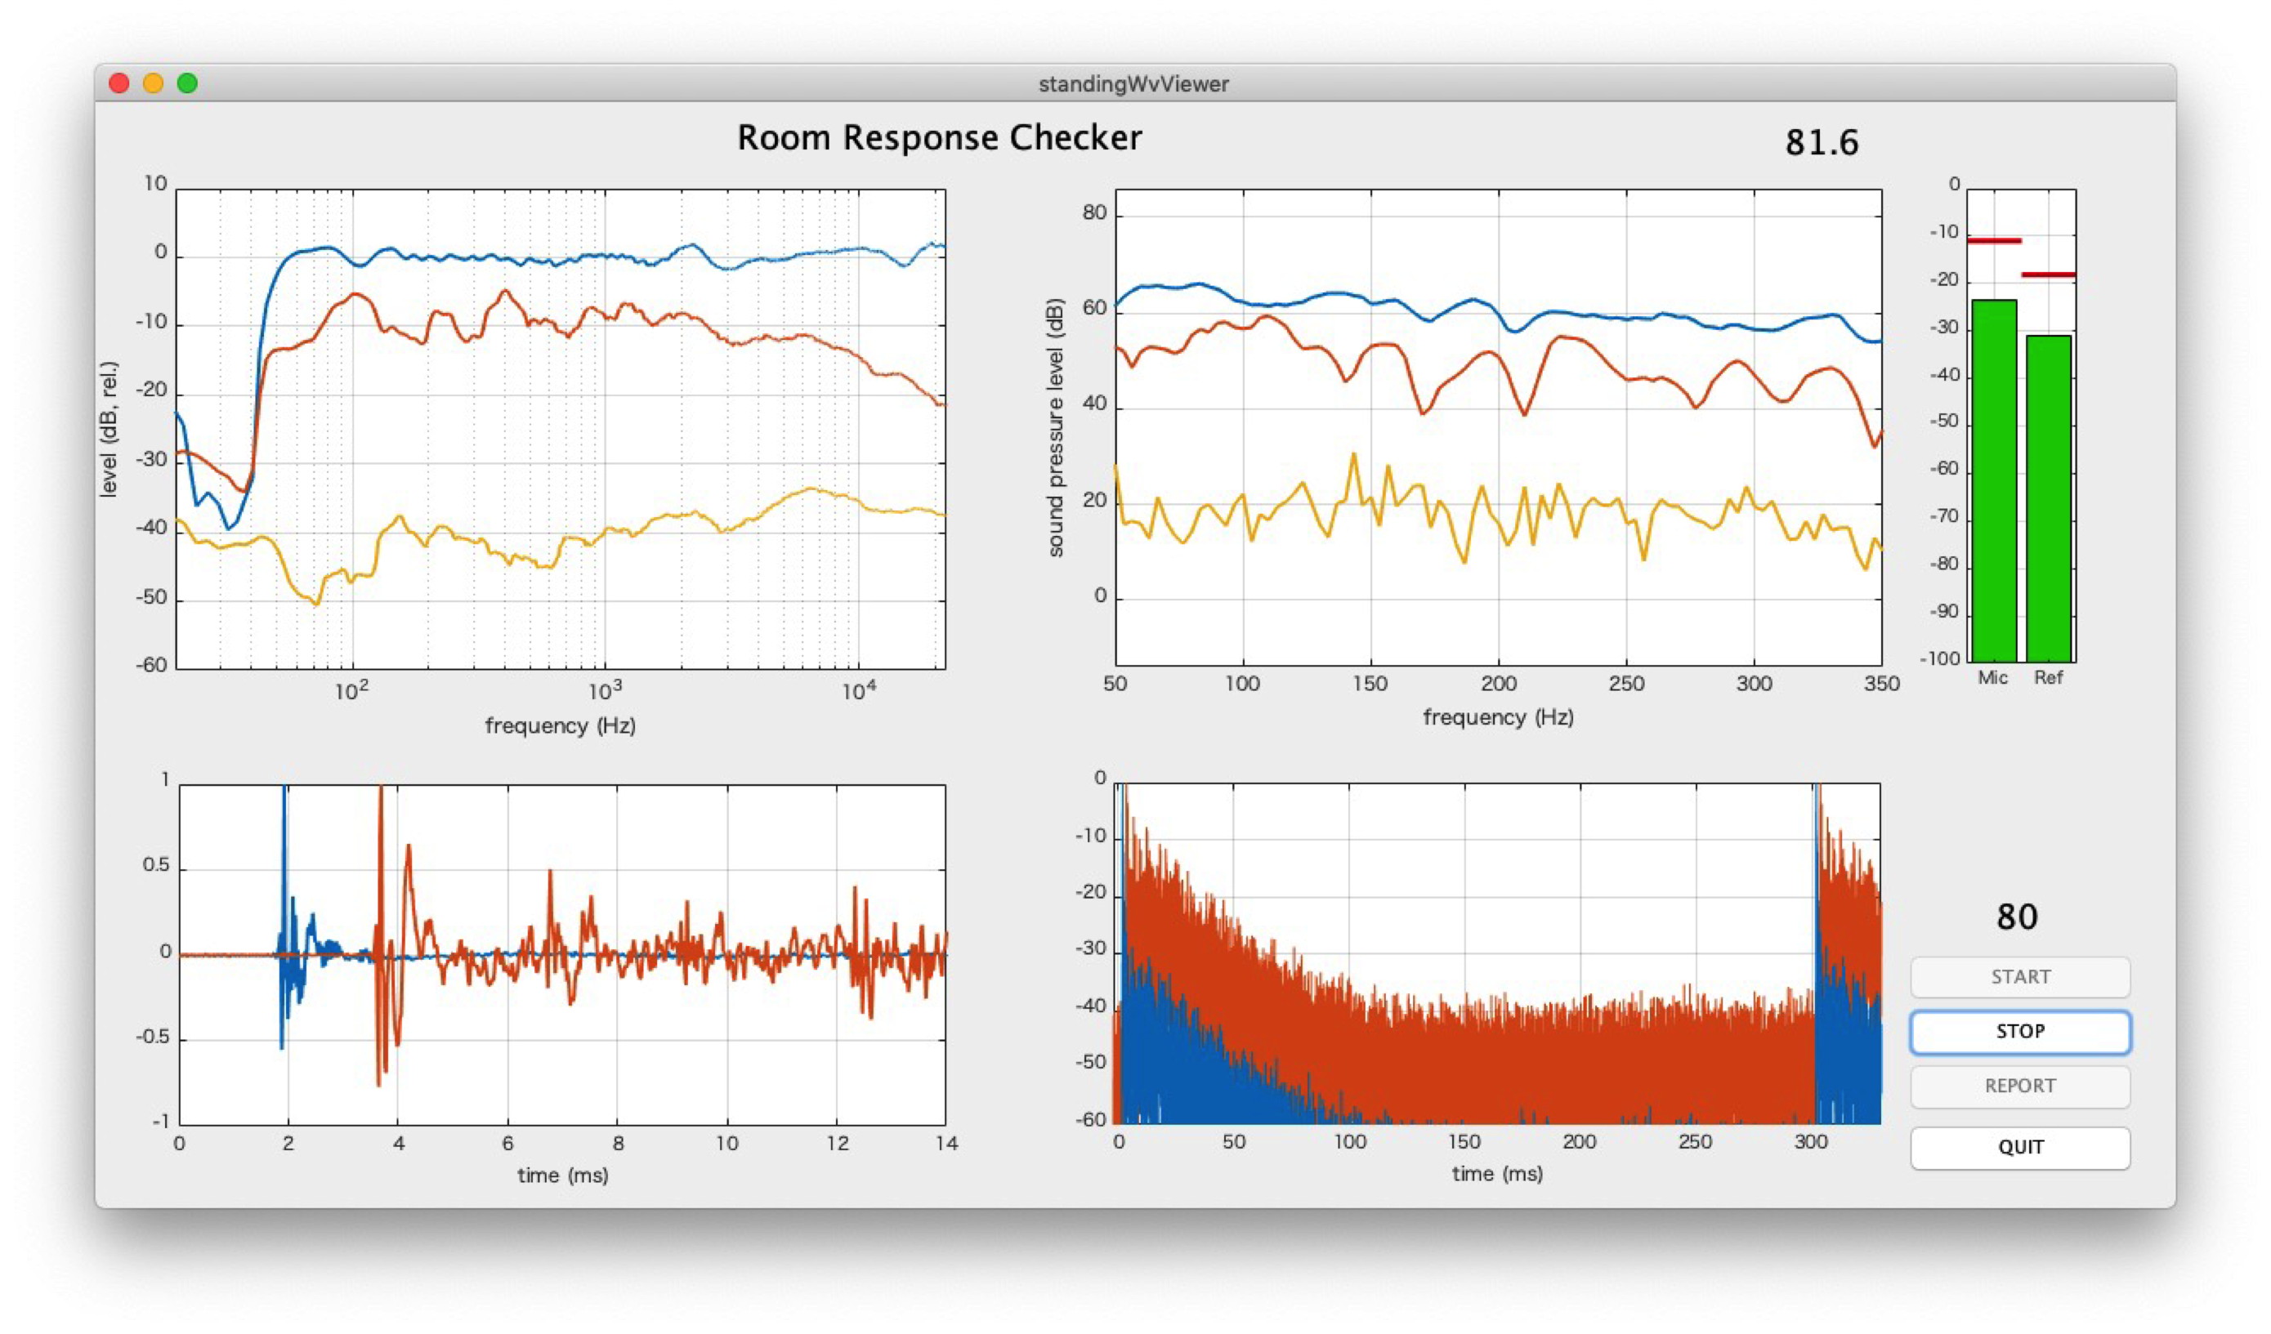Click the STOP button
2271x1334 pixels.
point(2019,1032)
